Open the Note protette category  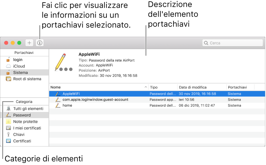[x=26, y=121]
